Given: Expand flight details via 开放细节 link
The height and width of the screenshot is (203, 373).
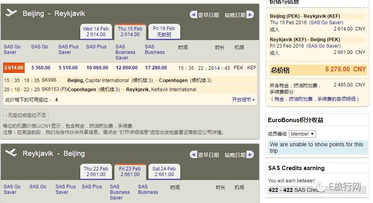Looking at the screenshot, I should (243, 100).
